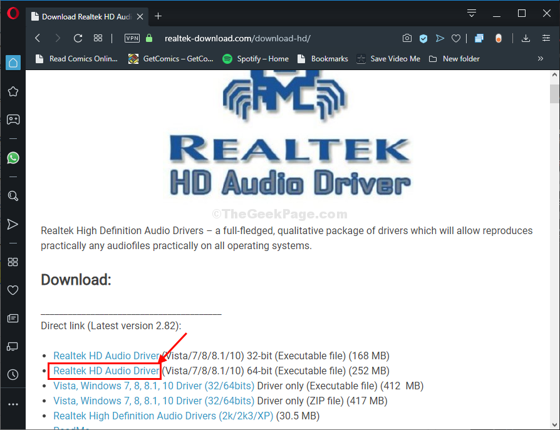Viewport: 560px width, 430px height.
Task: Open a new tab with plus button
Action: click(x=158, y=16)
